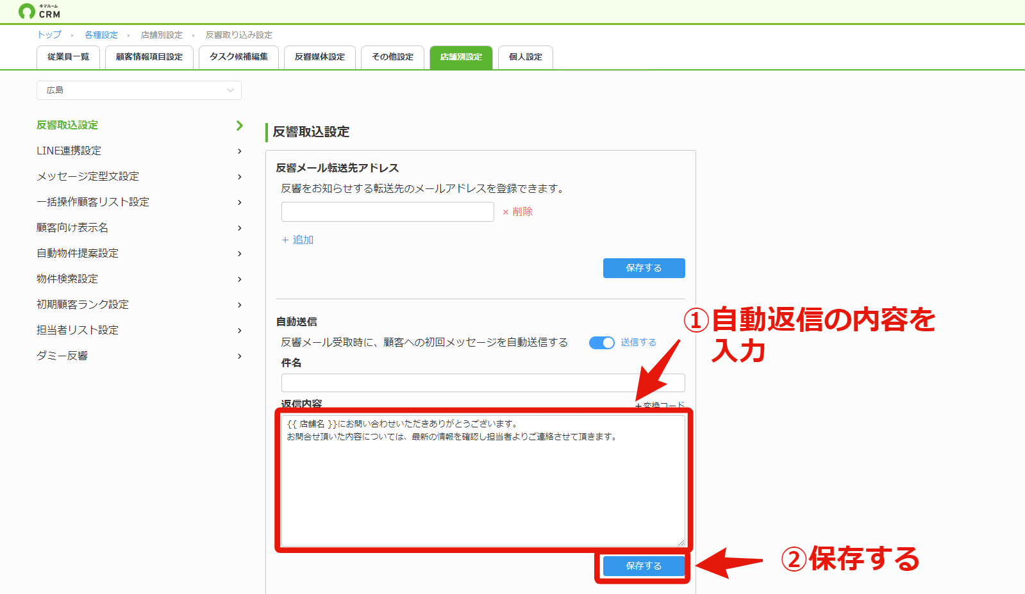Click the CRM logo icon

(x=27, y=11)
